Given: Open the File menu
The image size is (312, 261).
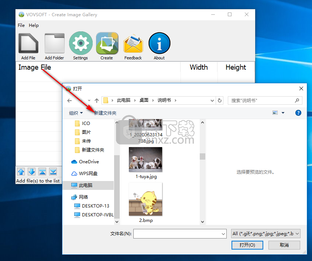Looking at the screenshot, I should pos(21,25).
